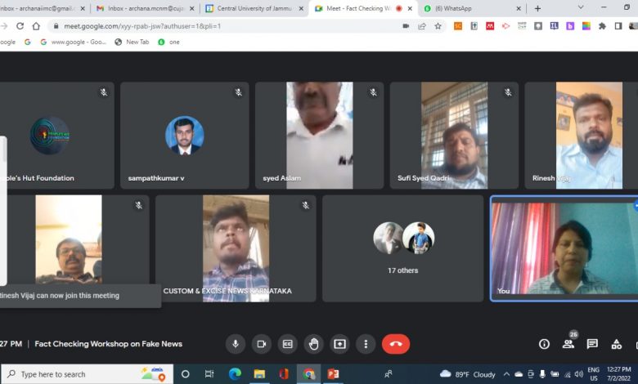Screen dimensions: 638x384
Task: Mute the microphone in Meet controls
Action: [x=236, y=344]
